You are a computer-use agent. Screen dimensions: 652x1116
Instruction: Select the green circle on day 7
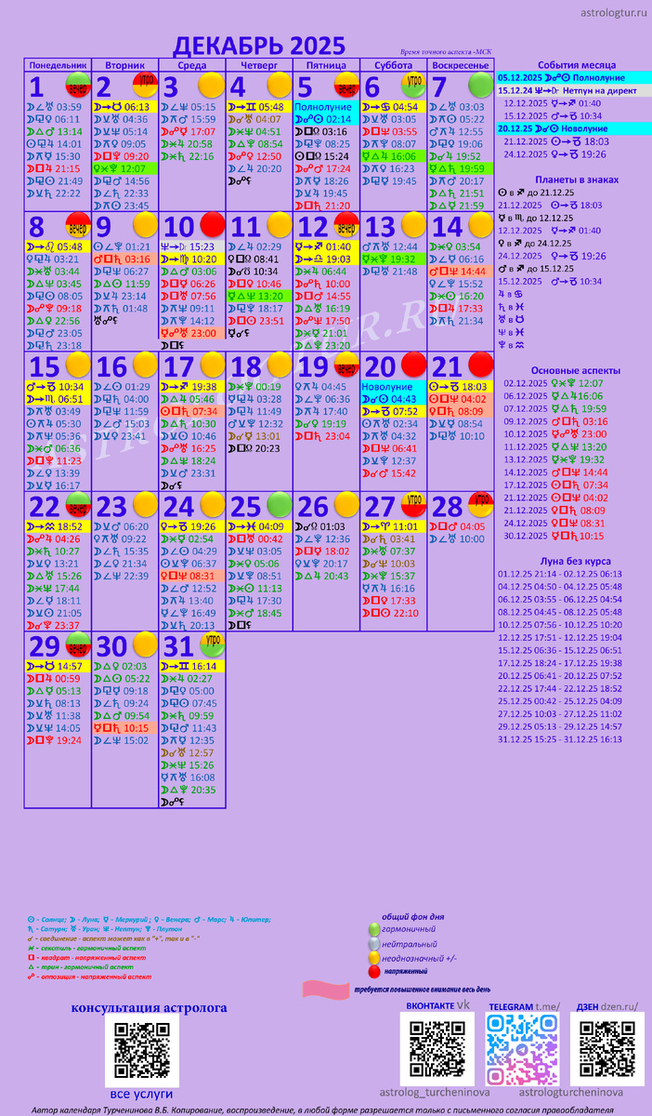(480, 86)
